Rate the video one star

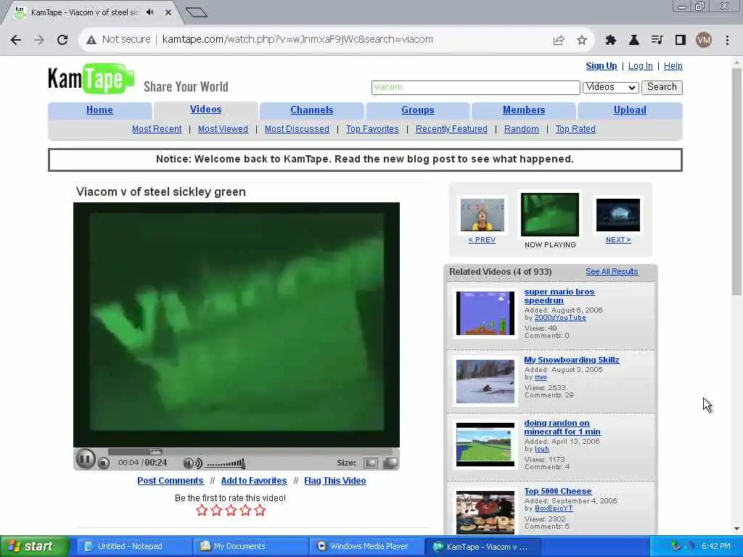point(202,510)
